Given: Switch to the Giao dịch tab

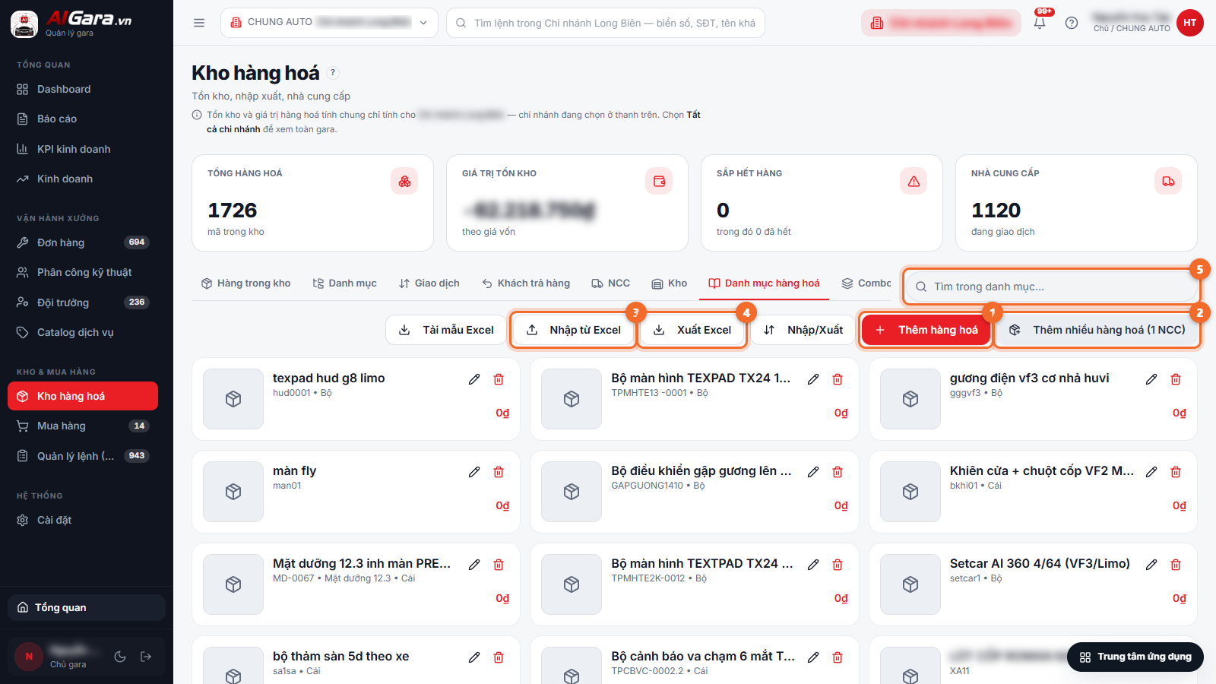Looking at the screenshot, I should click(x=429, y=283).
